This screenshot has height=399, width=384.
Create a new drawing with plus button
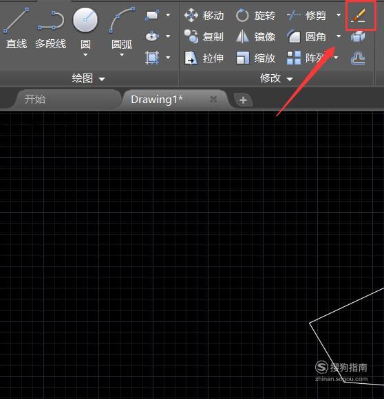click(x=243, y=100)
